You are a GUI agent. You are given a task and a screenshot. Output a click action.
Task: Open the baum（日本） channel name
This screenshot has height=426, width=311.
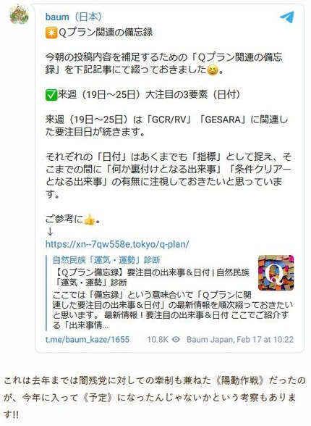coord(74,17)
